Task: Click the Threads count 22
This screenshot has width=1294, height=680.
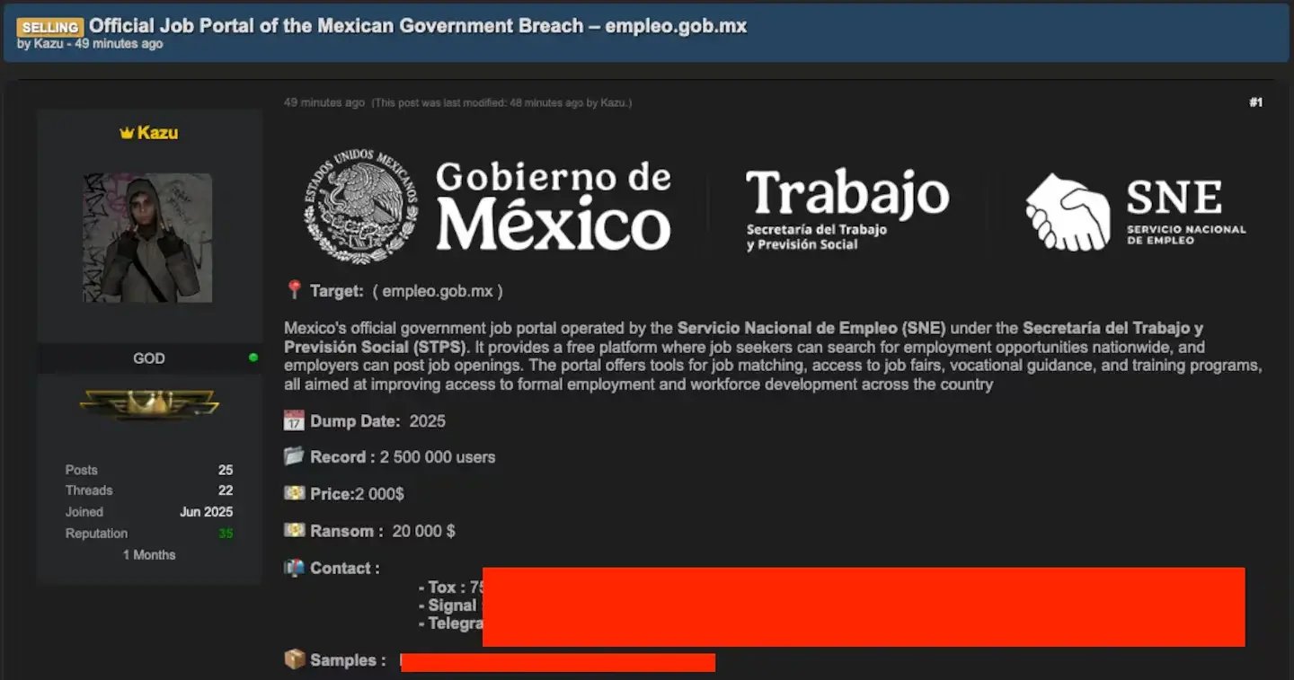Action: pyautogui.click(x=226, y=490)
